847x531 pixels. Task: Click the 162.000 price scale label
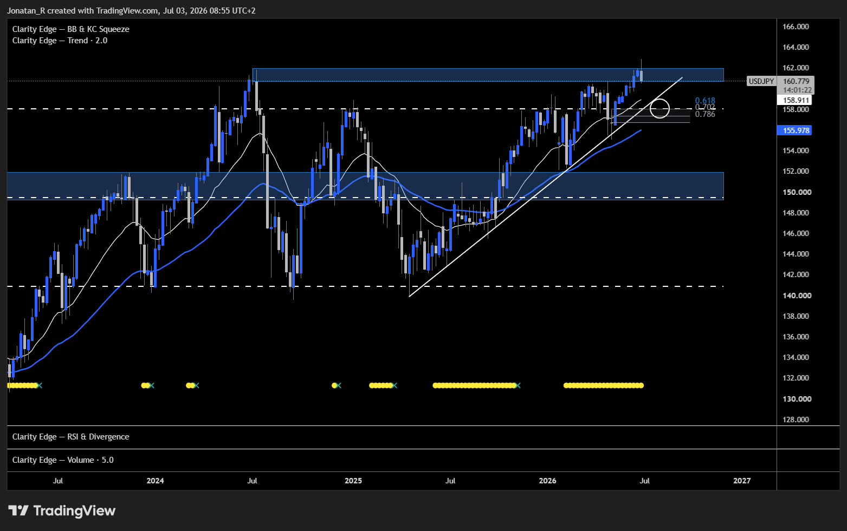coord(796,68)
